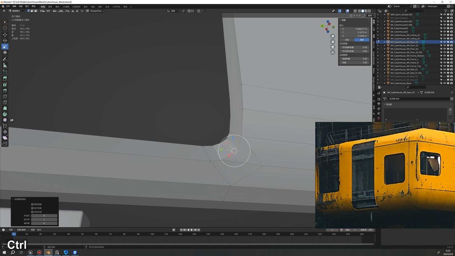Click the X median coordinate field
Screen dimensions: 455x256
tap(354, 29)
